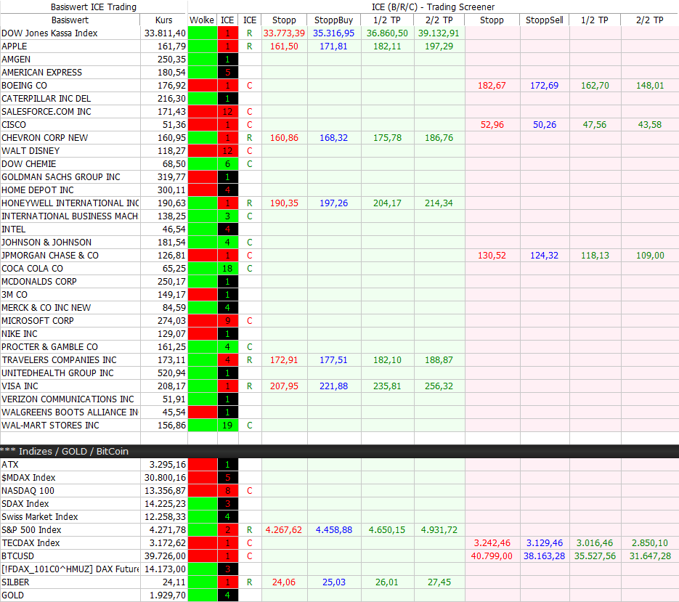Select the CISCO row name
This screenshot has width=679, height=602.
point(14,125)
